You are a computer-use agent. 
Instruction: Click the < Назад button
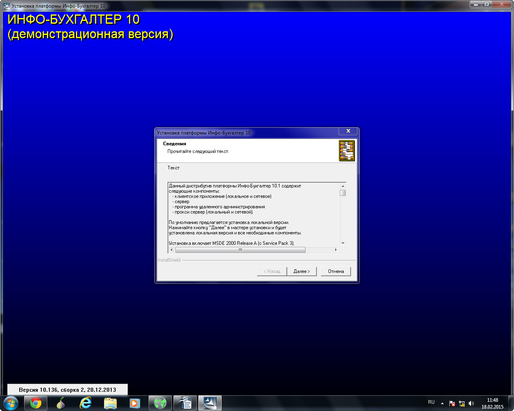(x=272, y=271)
